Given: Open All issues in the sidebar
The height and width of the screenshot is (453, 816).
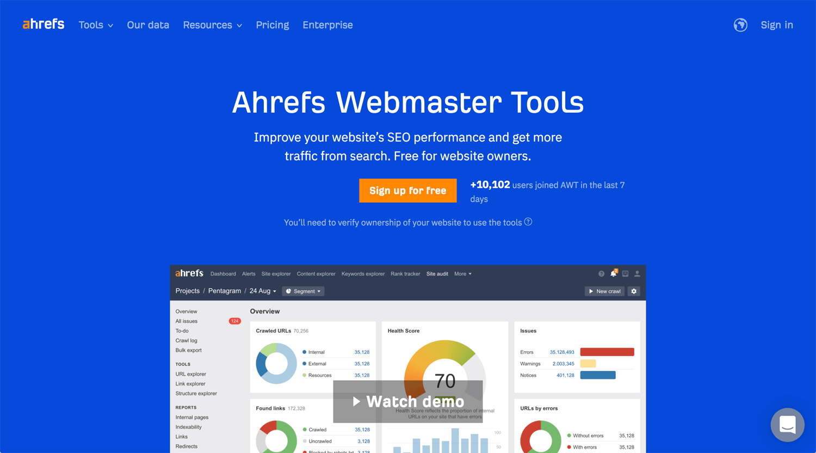Looking at the screenshot, I should (x=187, y=321).
